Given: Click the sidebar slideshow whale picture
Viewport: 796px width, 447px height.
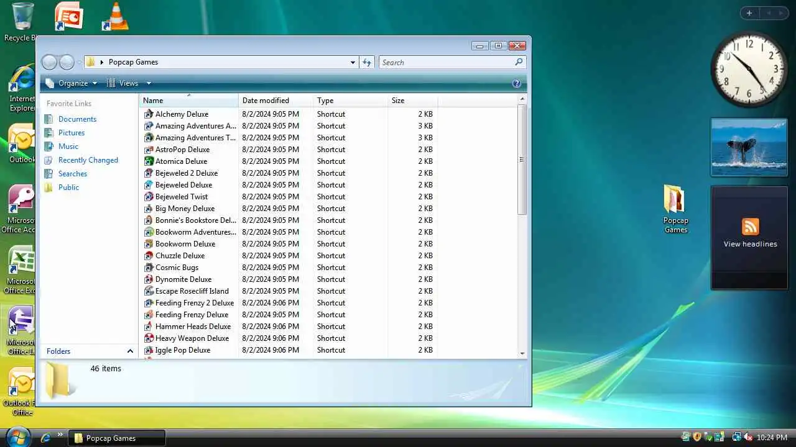Looking at the screenshot, I should click(x=749, y=147).
